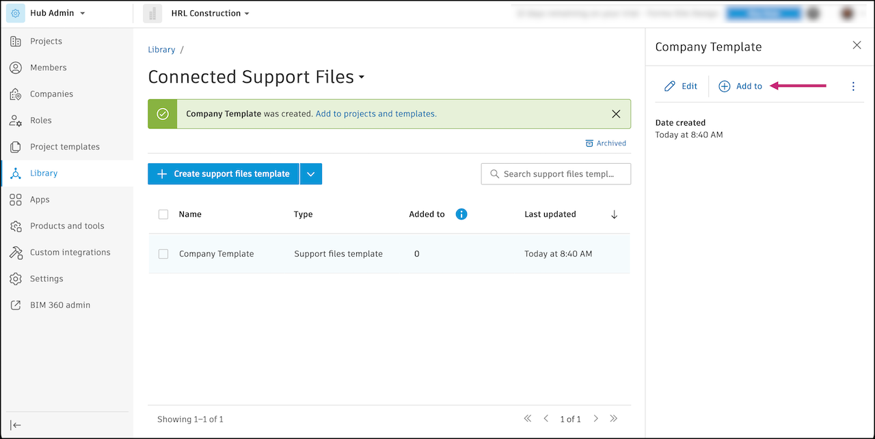The width and height of the screenshot is (875, 439).
Task: Toggle the select-all checkbox in the table header
Action: click(163, 214)
